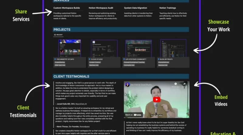The width and height of the screenshot is (243, 135).
Task: Click the Custom Workspace Builds description paragraph
Action: pyautogui.click(x=67, y=16)
